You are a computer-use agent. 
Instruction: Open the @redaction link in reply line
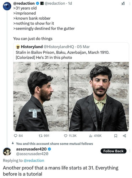pyautogui.click(x=34, y=161)
